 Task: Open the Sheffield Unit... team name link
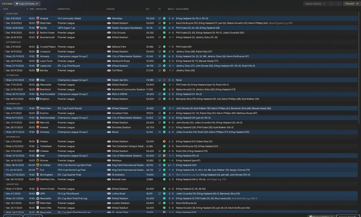pos(48,180)
